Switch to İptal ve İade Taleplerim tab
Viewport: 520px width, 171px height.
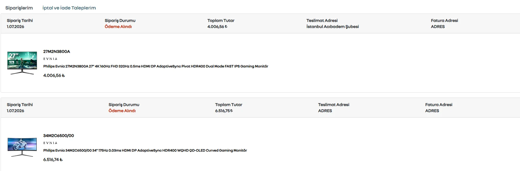tap(69, 8)
